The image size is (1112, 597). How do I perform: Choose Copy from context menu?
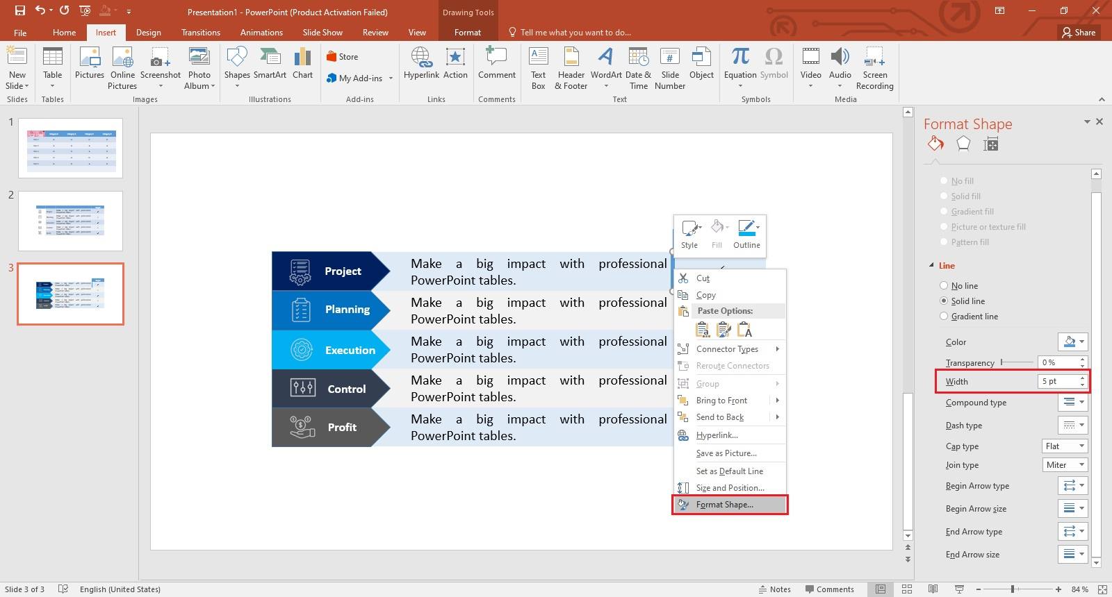coord(730,294)
